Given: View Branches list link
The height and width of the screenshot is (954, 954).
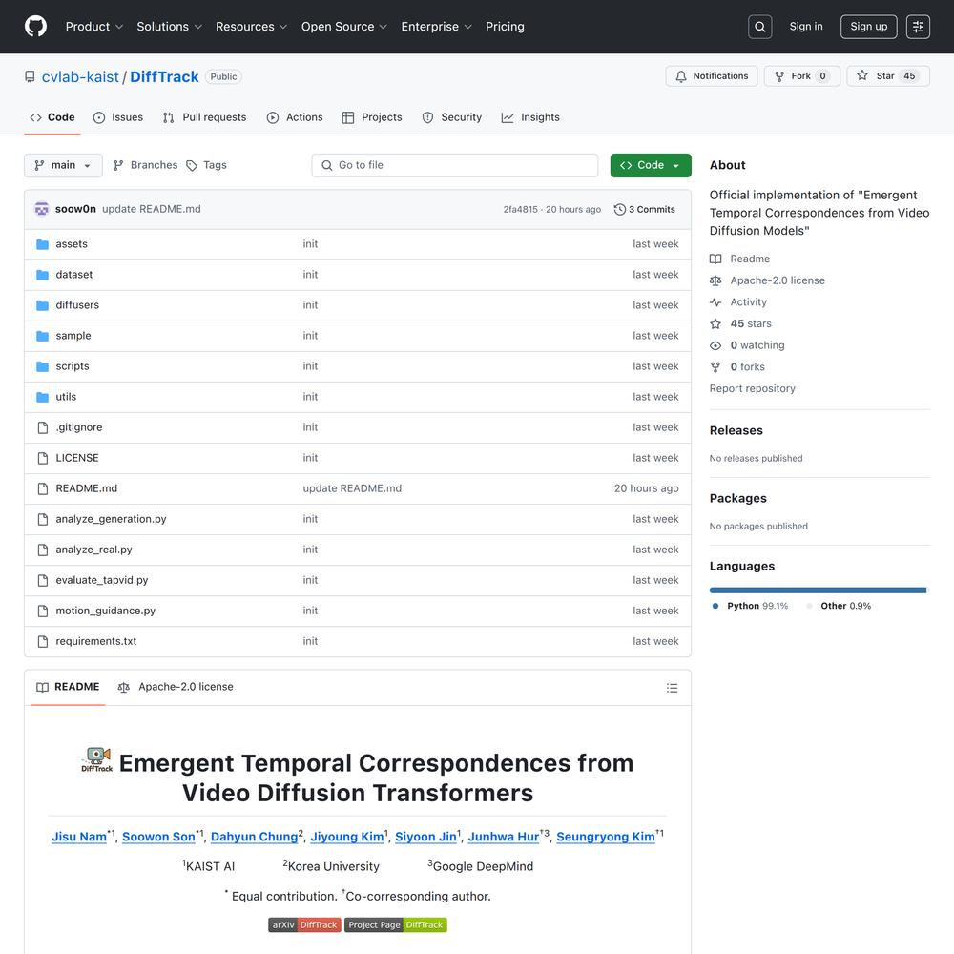Looking at the screenshot, I should 145,165.
